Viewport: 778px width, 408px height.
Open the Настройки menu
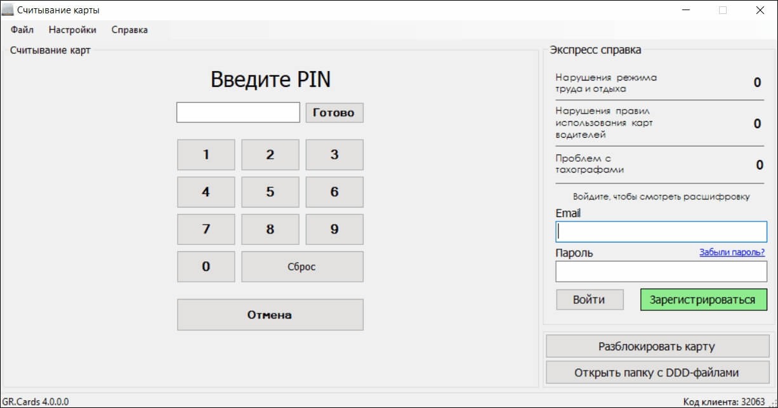(x=72, y=30)
